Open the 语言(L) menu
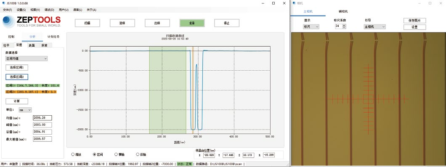This screenshot has height=167, width=446. click(x=78, y=10)
